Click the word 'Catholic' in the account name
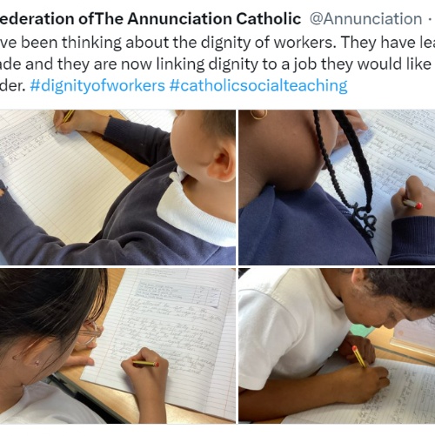The height and width of the screenshot is (436, 435). click(x=269, y=19)
